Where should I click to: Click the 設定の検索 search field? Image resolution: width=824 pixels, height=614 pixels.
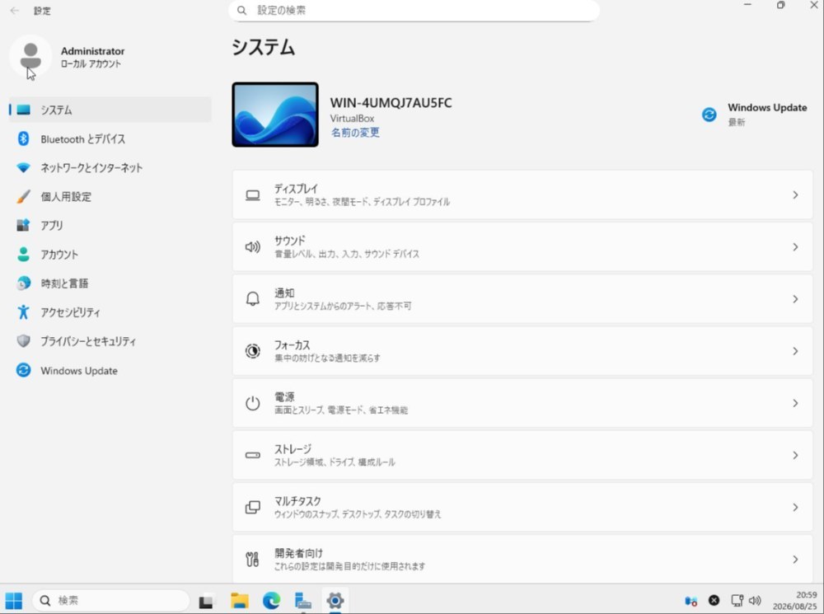click(414, 11)
